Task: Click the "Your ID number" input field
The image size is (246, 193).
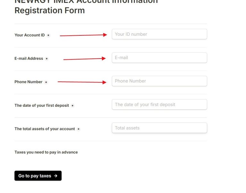Action: point(159,34)
